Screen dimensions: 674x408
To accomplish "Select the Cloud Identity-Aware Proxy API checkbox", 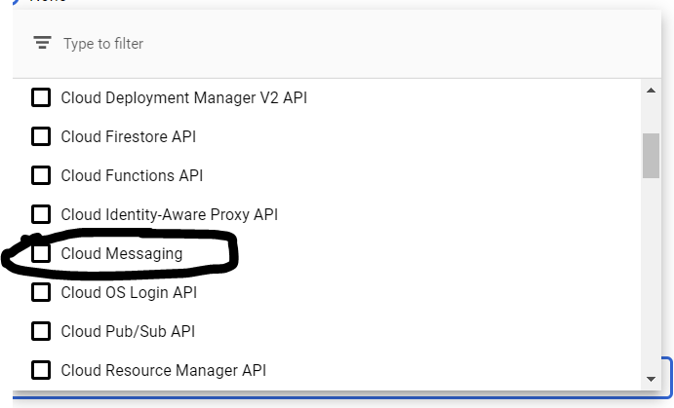I will click(x=41, y=214).
